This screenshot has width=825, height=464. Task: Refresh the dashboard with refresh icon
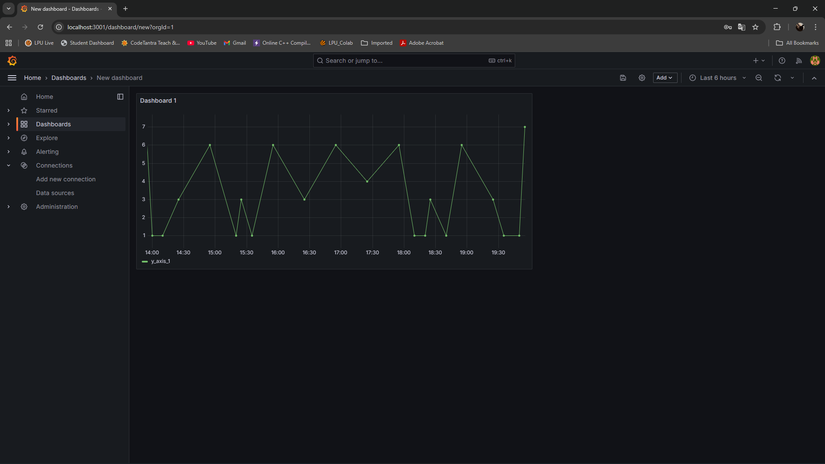click(x=778, y=78)
